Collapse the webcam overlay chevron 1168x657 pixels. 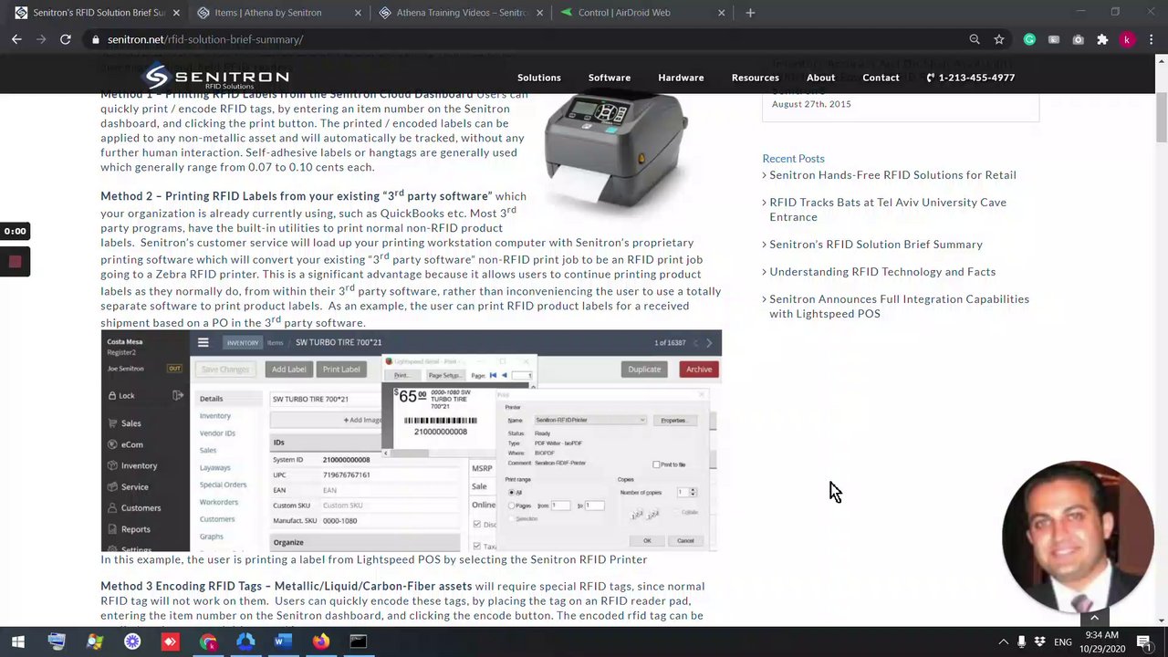[1094, 618]
